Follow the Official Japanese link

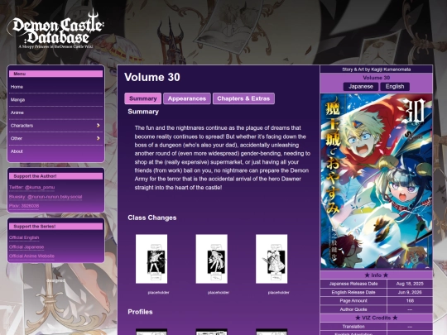click(26, 247)
